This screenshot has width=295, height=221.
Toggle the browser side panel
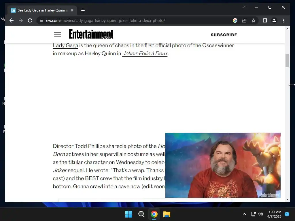(x=265, y=20)
